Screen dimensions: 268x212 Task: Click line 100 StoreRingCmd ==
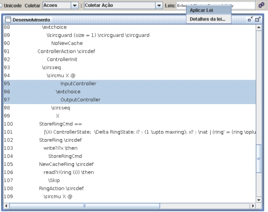click(x=61, y=124)
